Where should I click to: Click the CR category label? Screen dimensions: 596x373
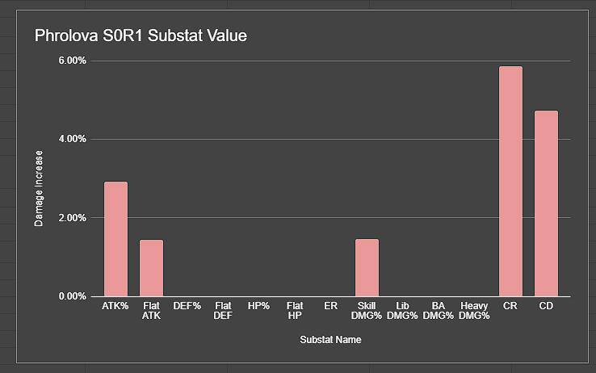coord(510,306)
